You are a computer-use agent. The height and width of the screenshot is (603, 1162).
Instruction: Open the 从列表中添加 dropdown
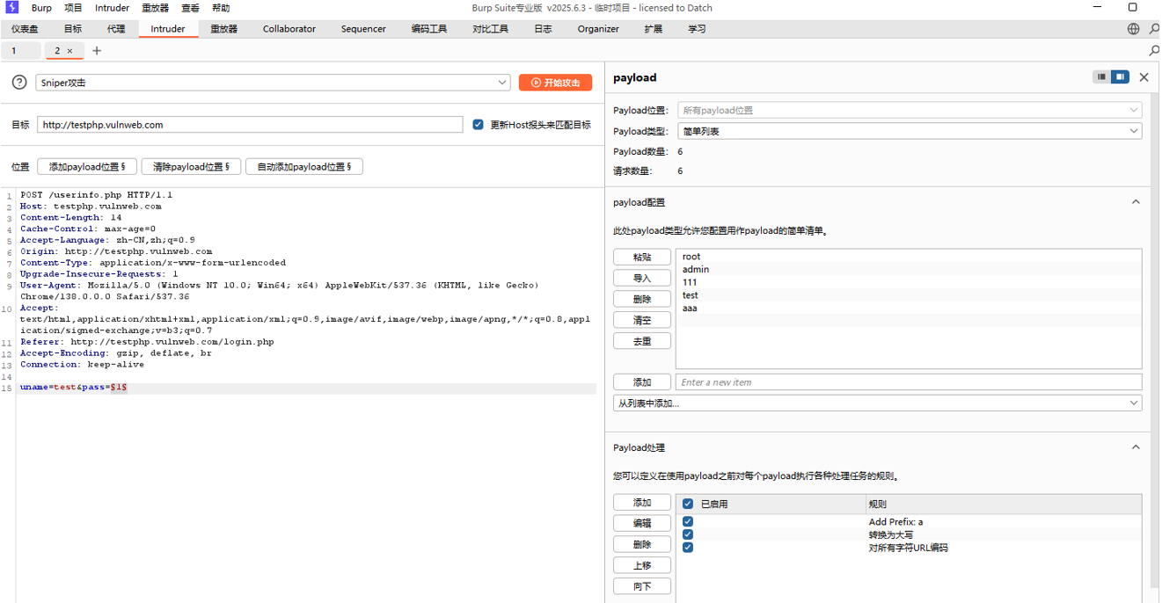(877, 403)
